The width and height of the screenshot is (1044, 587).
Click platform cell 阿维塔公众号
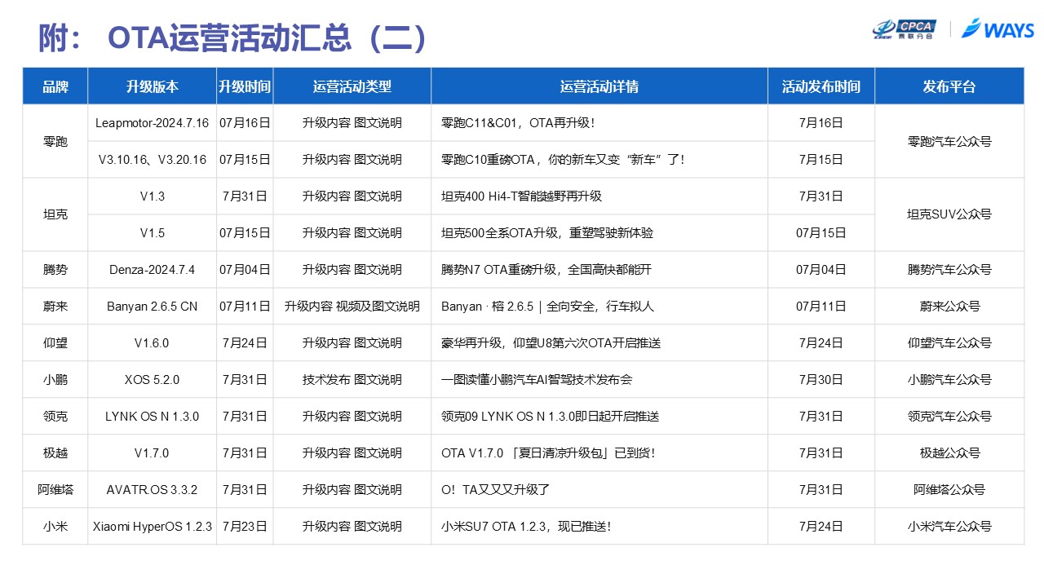pyautogui.click(x=949, y=490)
